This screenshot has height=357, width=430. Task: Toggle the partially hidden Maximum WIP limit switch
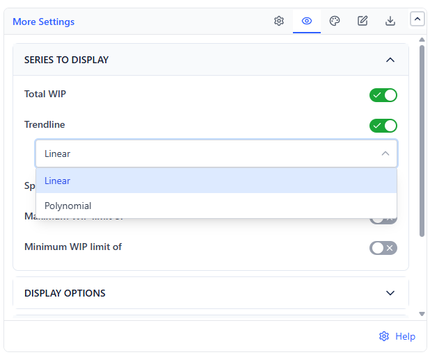point(383,221)
